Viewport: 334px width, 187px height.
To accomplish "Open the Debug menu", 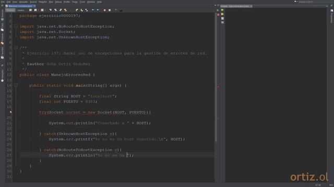I will (x=58, y=2).
